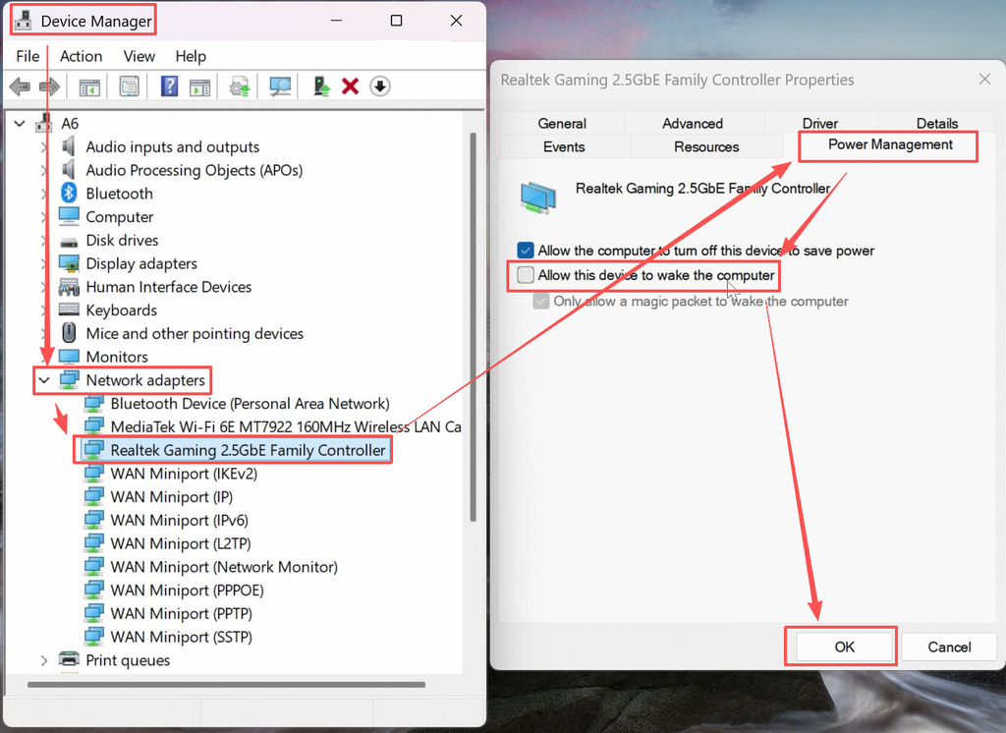Select the Print queues printer icon

click(69, 658)
